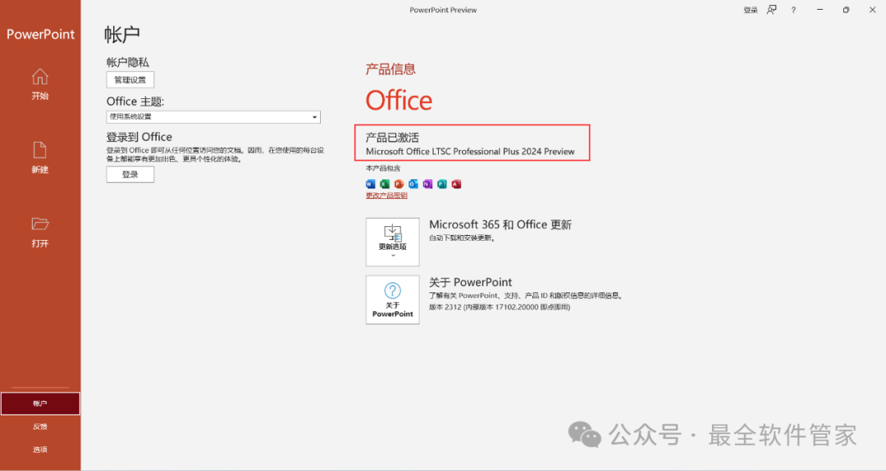The image size is (886, 471).
Task: Click the Access app icon
Action: pos(457,183)
